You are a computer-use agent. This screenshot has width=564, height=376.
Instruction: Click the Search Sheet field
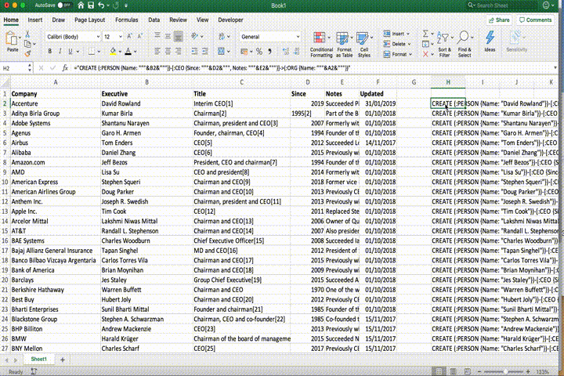[502, 5]
